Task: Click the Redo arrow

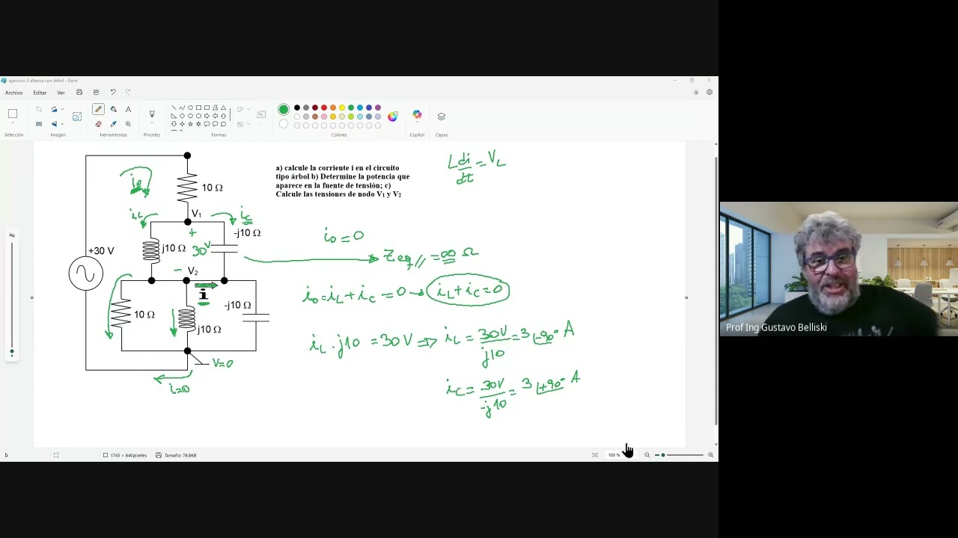Action: [x=128, y=93]
